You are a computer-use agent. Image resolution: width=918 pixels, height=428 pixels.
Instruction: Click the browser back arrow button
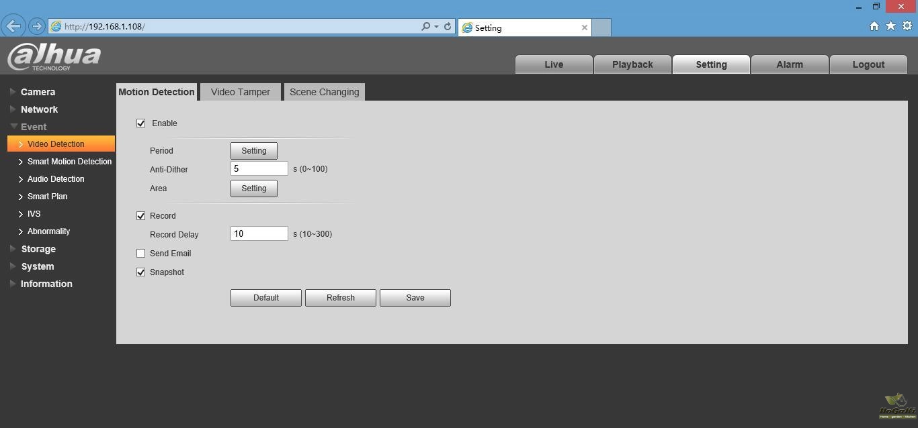click(13, 26)
